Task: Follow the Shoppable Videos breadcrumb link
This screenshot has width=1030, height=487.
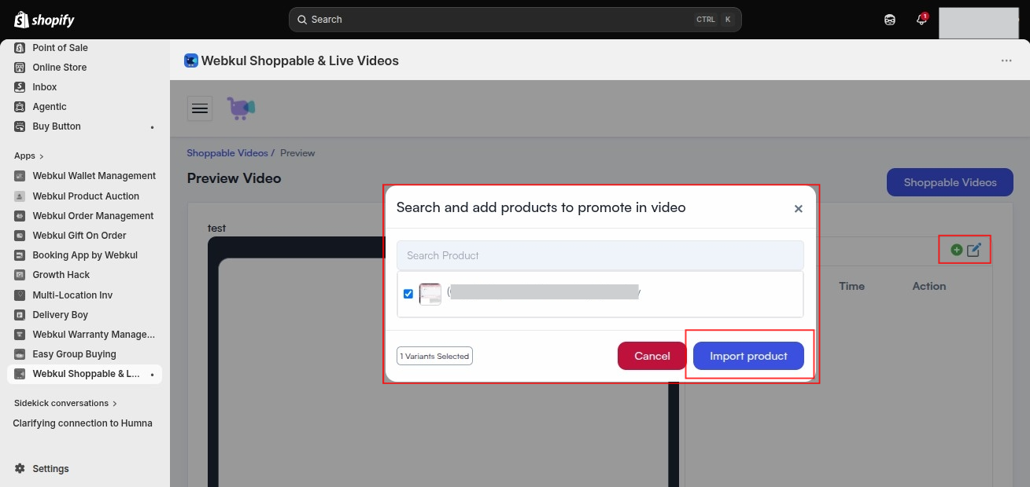Action: pos(227,153)
